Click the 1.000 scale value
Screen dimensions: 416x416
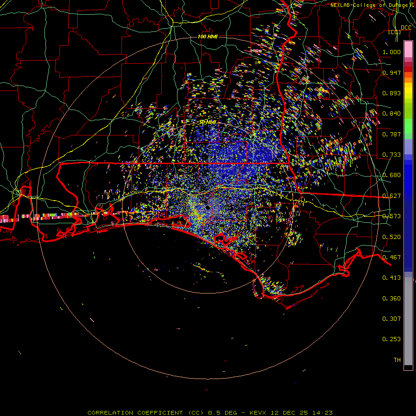(x=392, y=52)
